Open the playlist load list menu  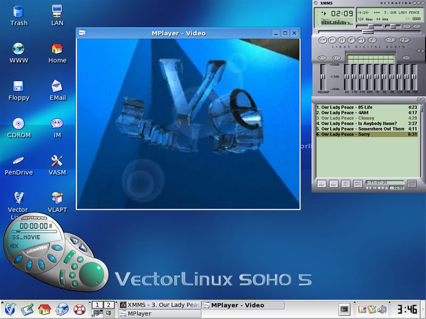pos(412,184)
